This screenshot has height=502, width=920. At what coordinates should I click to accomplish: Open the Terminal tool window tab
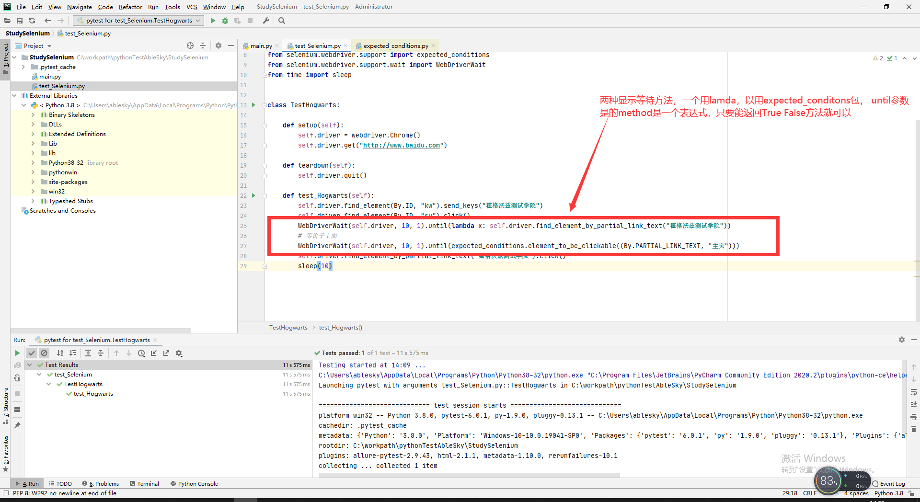click(x=144, y=484)
